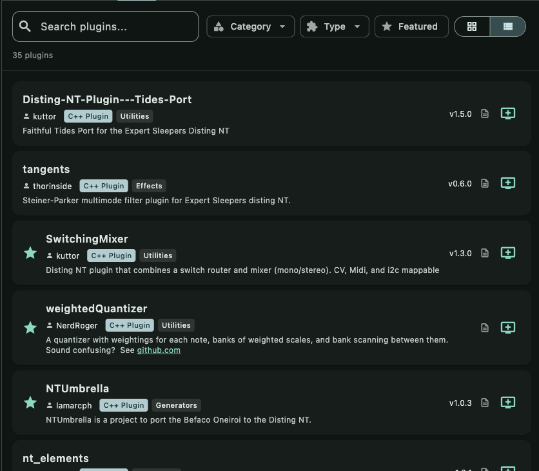Install tangents to the device
This screenshot has height=471, width=539.
pyautogui.click(x=508, y=183)
